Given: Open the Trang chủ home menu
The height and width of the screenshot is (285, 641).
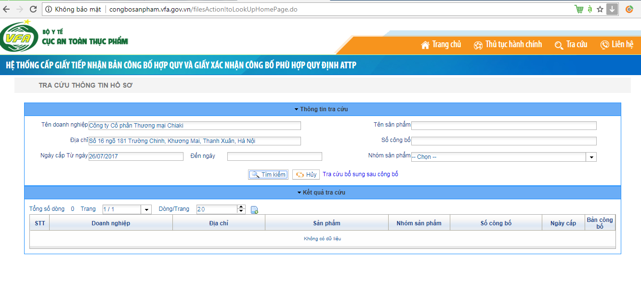Looking at the screenshot, I should click(441, 45).
